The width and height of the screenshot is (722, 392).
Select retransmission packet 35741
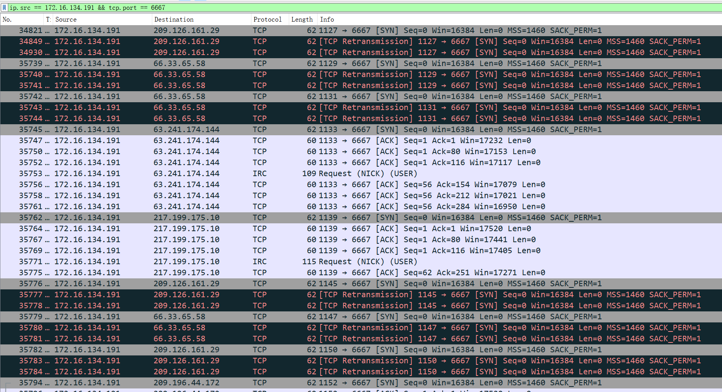(x=361, y=85)
